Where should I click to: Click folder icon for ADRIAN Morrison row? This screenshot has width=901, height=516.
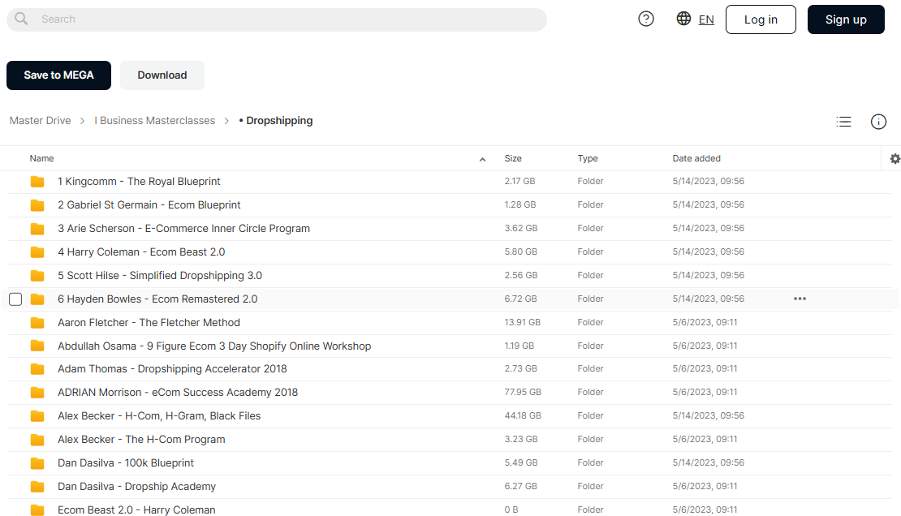[x=37, y=393]
